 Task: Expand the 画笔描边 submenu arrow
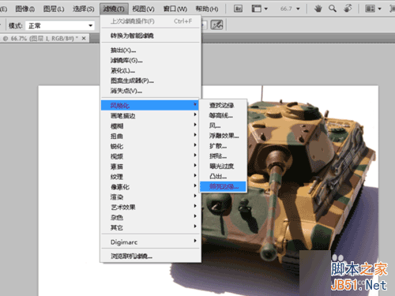195,114
